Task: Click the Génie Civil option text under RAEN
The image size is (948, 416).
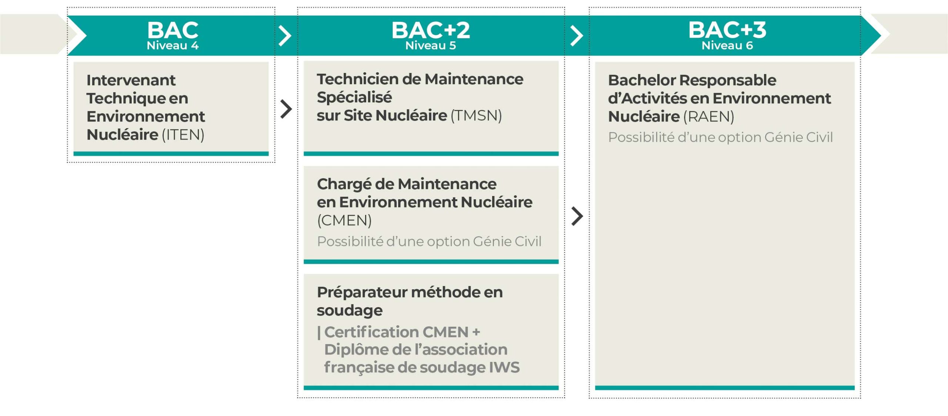Action: pyautogui.click(x=720, y=137)
